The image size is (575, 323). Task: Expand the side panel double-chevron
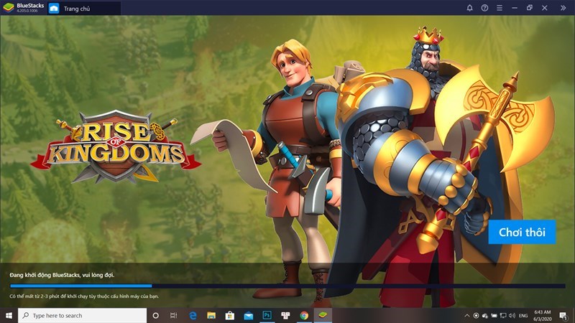[x=563, y=8]
